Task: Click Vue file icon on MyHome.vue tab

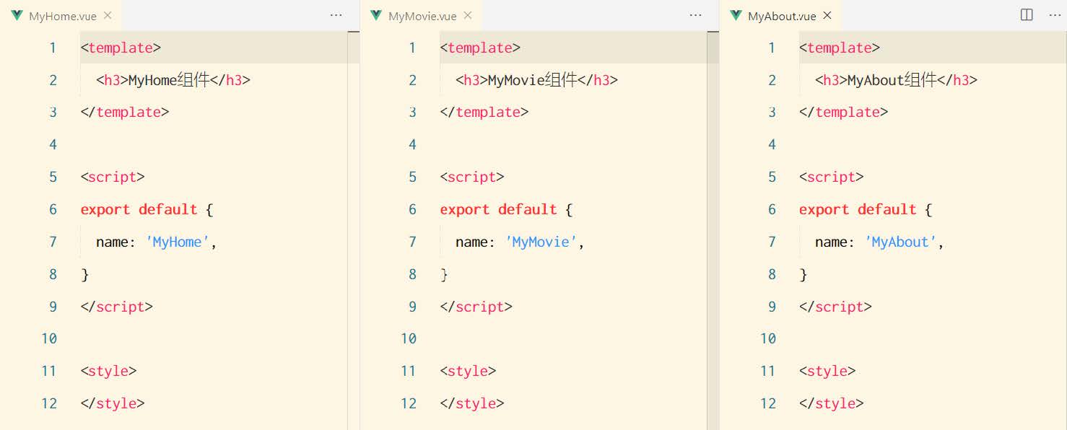Action: (x=17, y=16)
